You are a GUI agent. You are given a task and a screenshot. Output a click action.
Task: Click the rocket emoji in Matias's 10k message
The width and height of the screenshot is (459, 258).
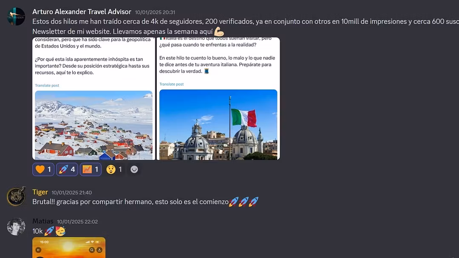(49, 231)
